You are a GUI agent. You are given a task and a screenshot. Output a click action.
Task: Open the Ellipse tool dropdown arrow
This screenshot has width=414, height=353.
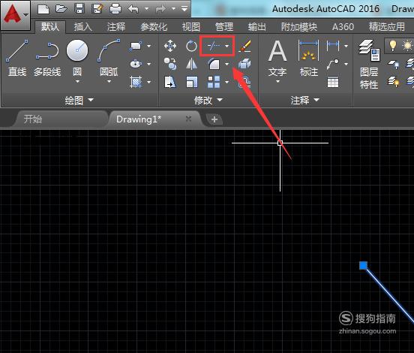(x=149, y=64)
